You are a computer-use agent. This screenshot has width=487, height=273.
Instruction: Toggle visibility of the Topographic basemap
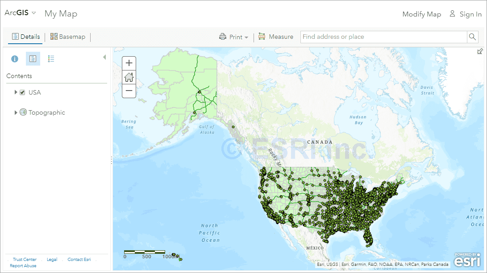(23, 112)
